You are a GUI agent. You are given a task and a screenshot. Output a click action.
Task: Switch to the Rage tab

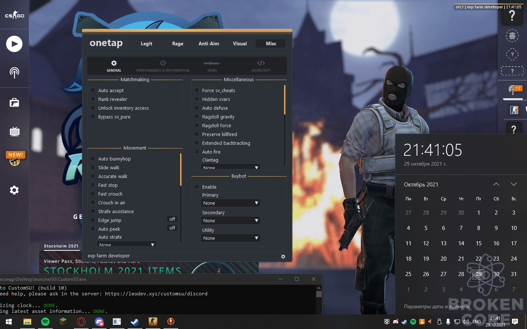click(178, 44)
